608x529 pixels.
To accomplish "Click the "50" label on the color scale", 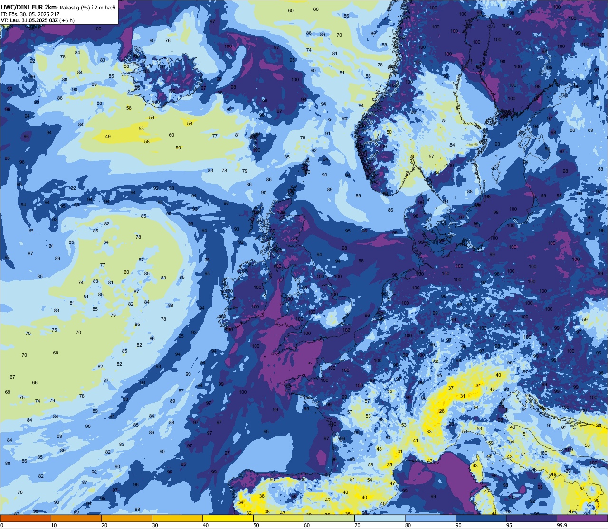I will [x=256, y=525].
